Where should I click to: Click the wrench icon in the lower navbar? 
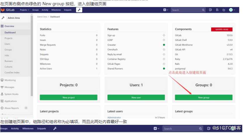click(55, 129)
